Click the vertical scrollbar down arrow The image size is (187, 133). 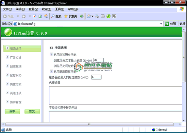[184, 121]
